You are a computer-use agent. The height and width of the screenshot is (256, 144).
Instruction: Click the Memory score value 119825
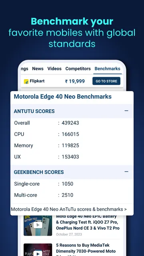70,146
